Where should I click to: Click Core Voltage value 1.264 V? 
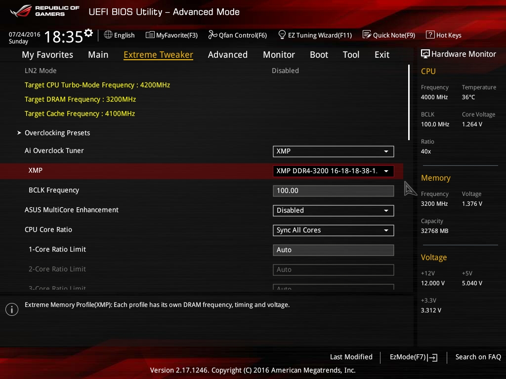point(472,124)
